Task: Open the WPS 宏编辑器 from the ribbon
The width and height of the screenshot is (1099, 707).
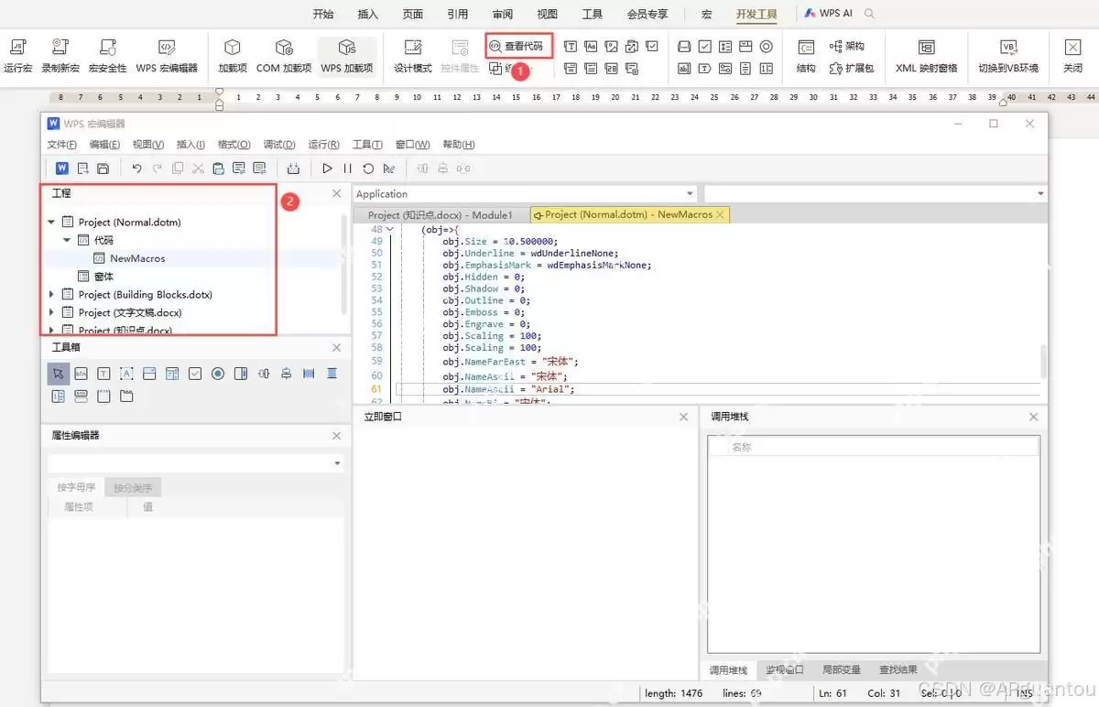Action: 167,55
